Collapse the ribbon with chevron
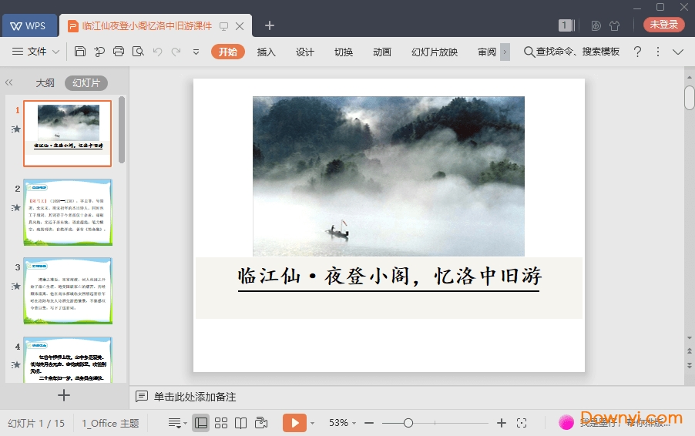This screenshot has width=695, height=436. tap(678, 52)
